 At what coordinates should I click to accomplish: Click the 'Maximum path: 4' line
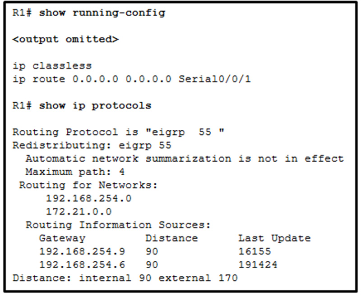click(x=75, y=172)
